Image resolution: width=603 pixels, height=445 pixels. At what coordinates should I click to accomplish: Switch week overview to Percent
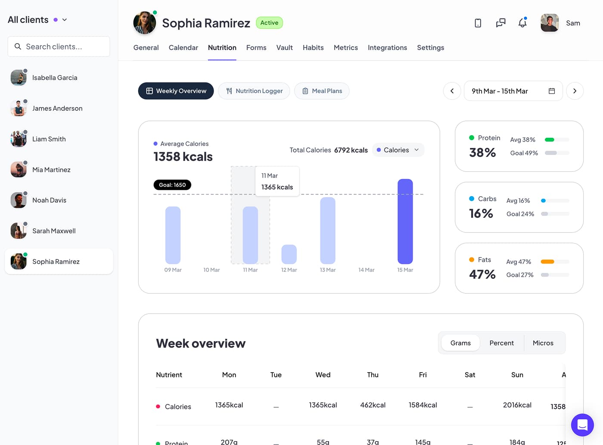click(501, 343)
